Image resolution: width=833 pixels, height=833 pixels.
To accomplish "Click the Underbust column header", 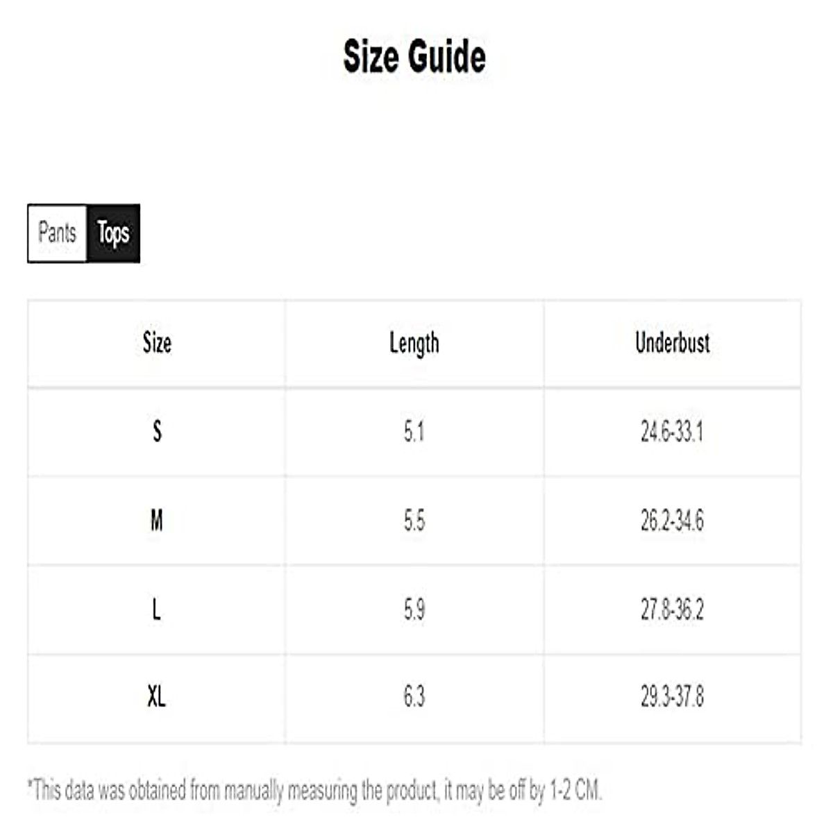I will click(x=672, y=343).
